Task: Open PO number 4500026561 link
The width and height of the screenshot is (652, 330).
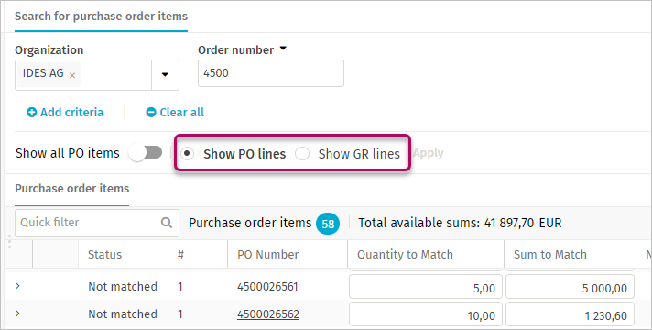Action: coord(267,287)
